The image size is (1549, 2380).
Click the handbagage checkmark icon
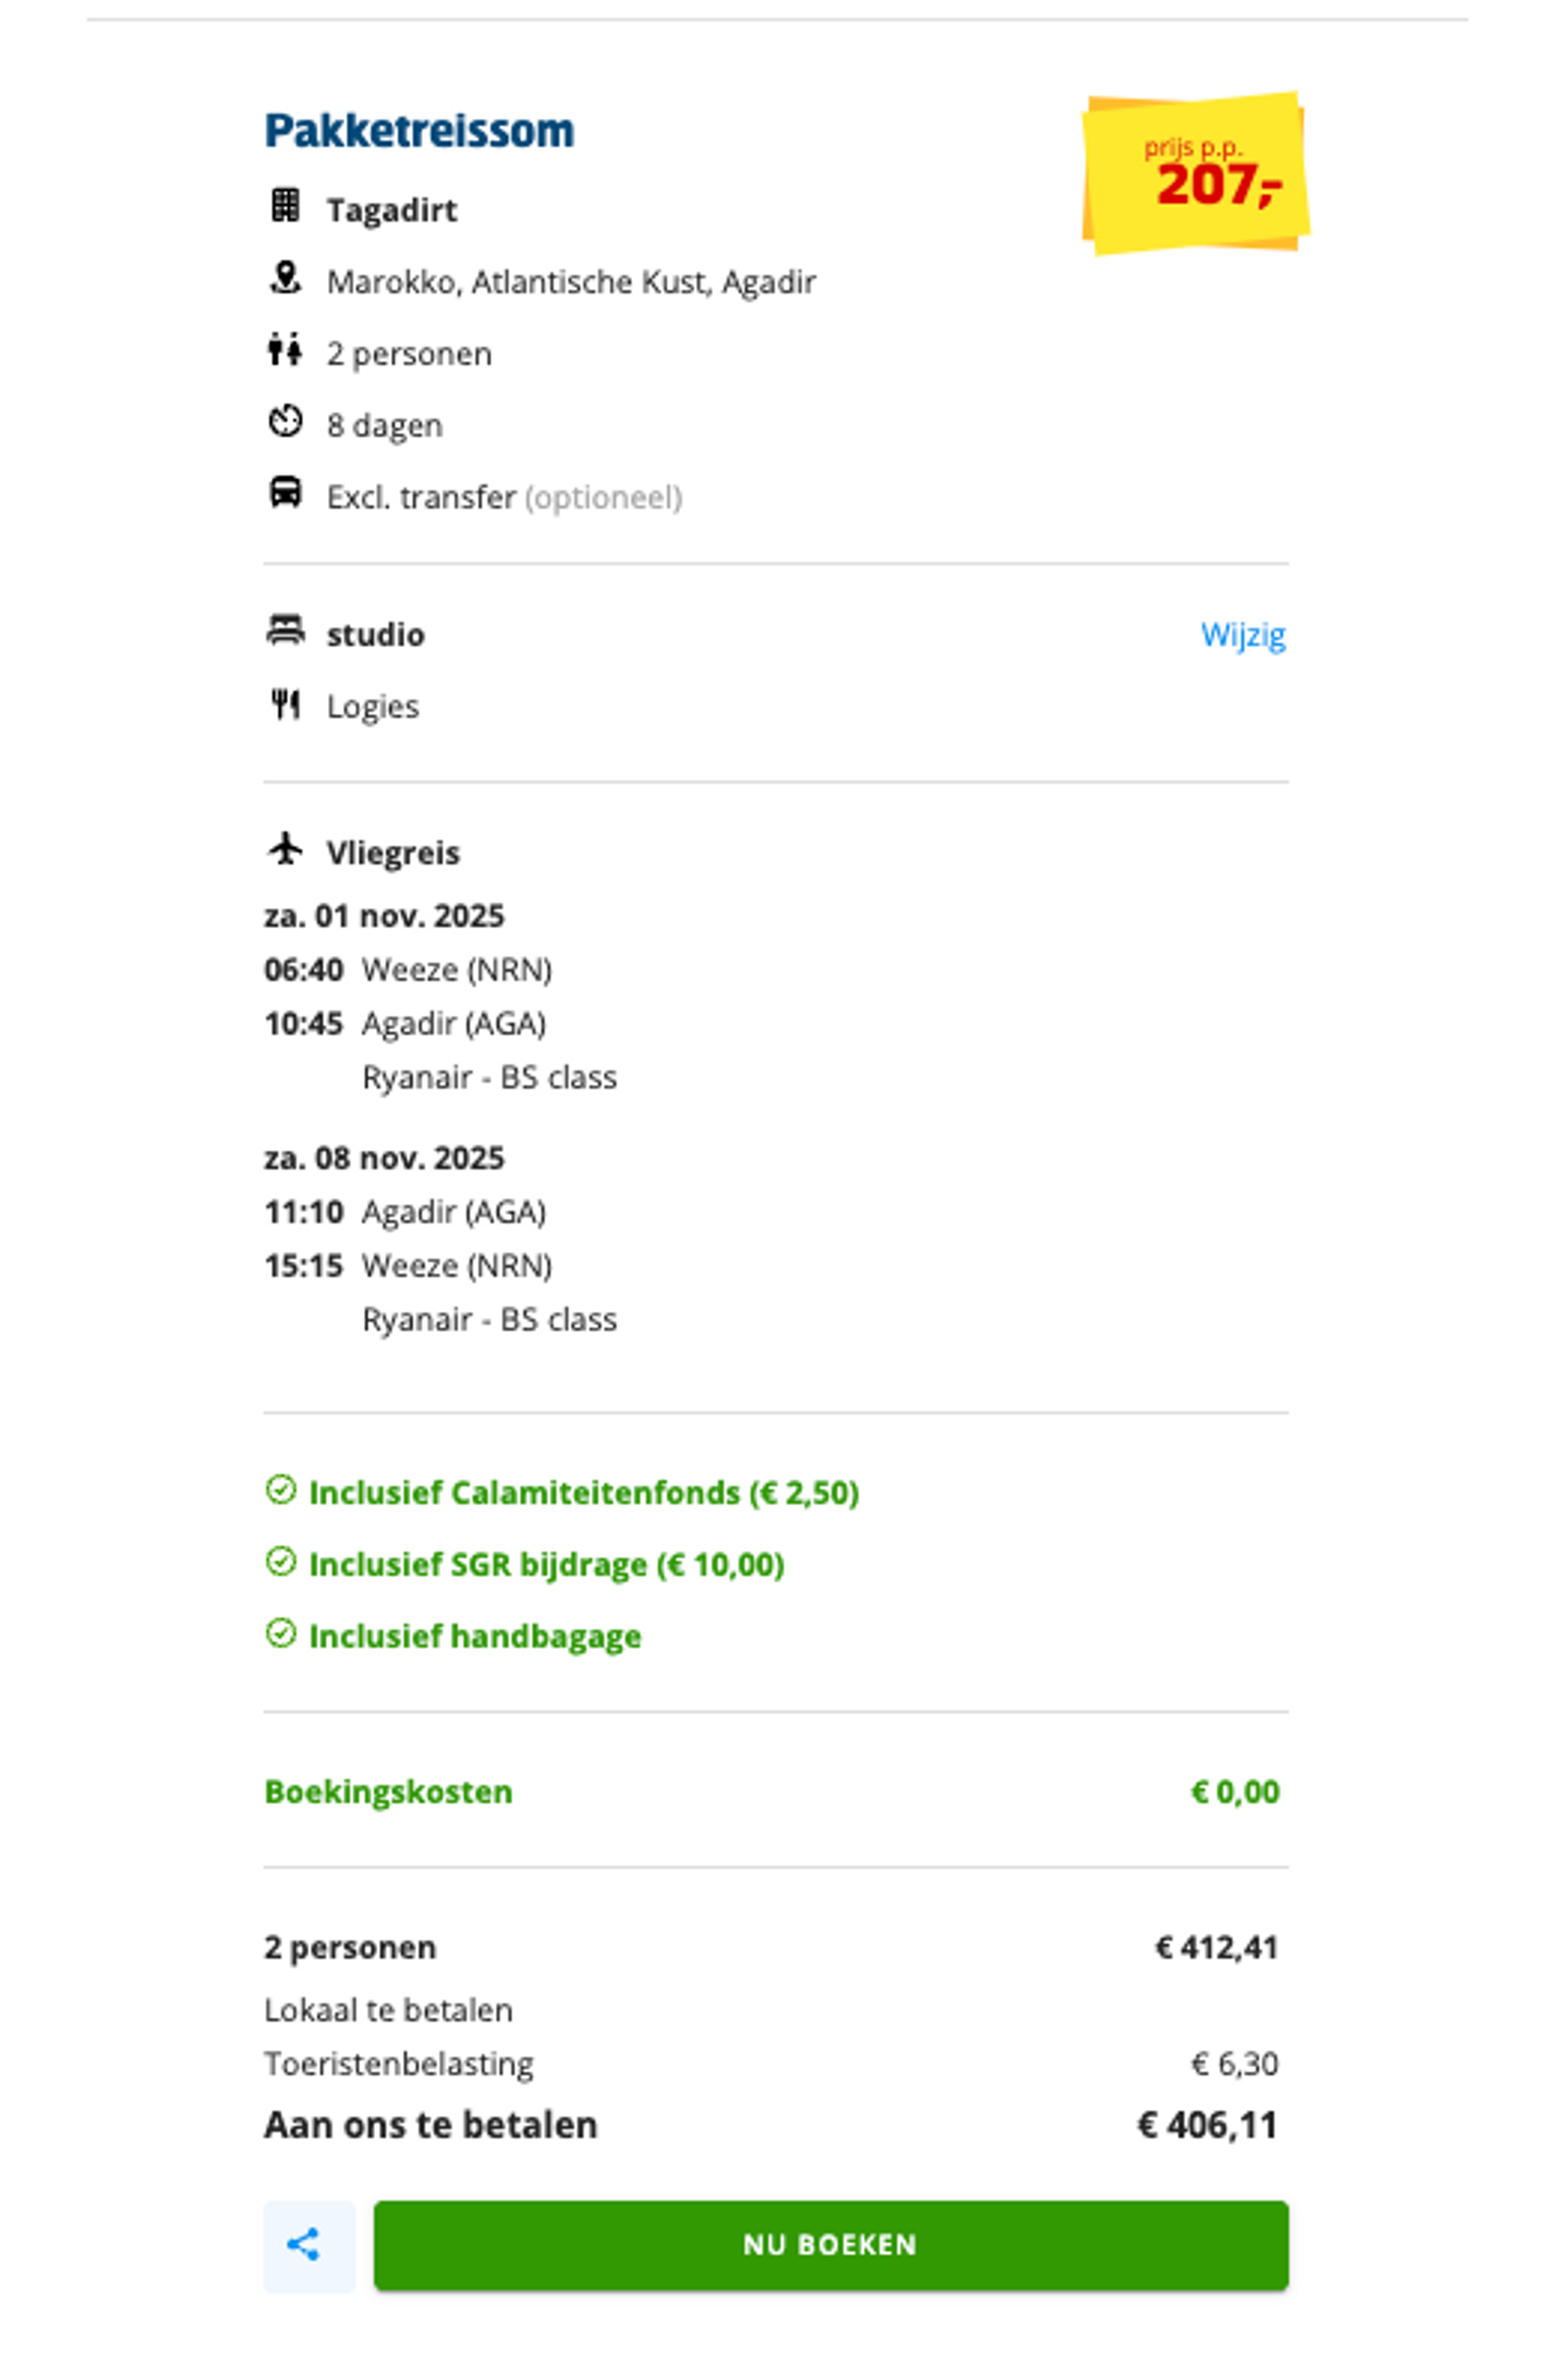point(281,1634)
